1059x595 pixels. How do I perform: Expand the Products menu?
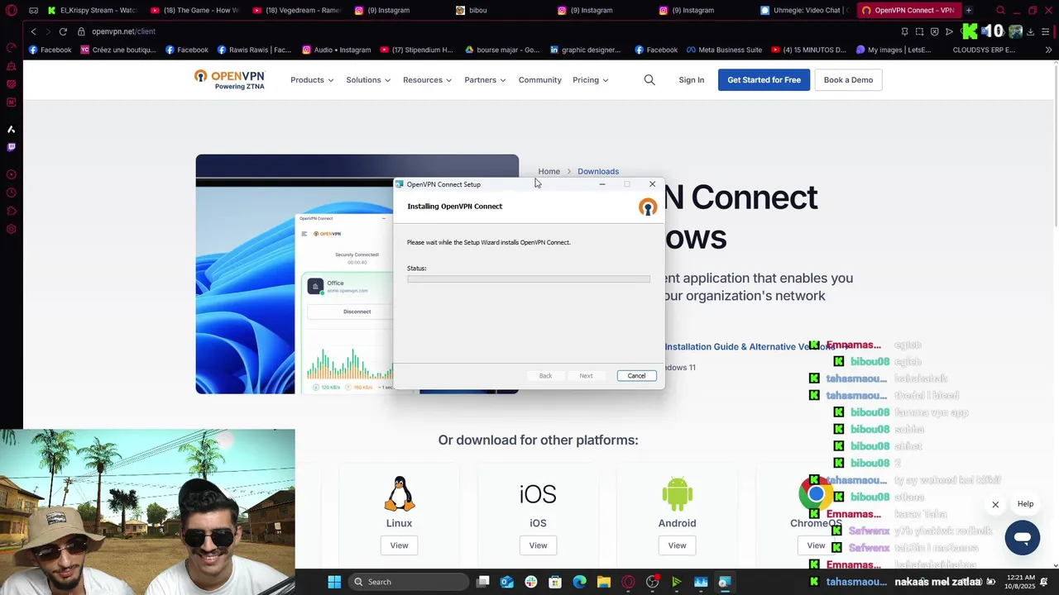point(312,80)
